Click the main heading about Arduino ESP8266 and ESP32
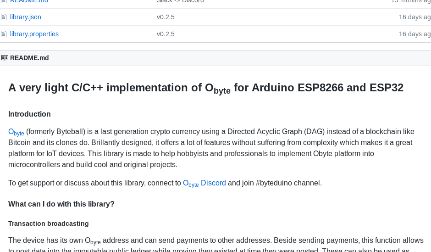Screen dimensions: 431x252 click(x=206, y=88)
